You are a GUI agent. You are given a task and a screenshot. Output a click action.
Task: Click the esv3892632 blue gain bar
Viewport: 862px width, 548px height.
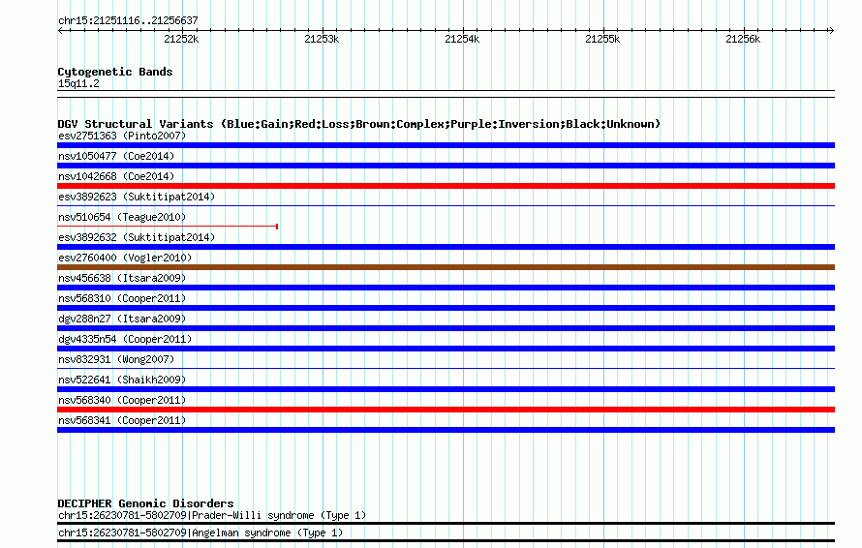(446, 247)
